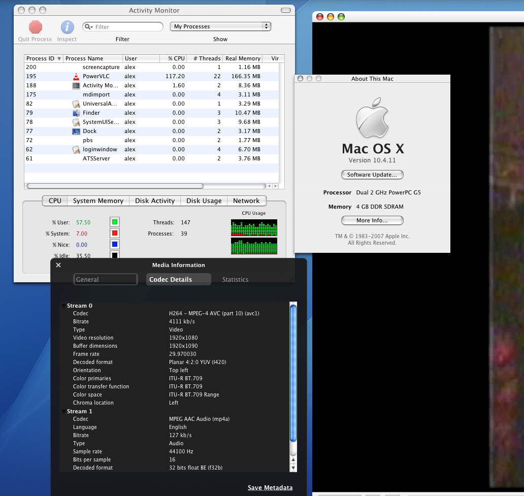524x496 pixels.
Task: Click the More Info... button
Action: point(372,221)
